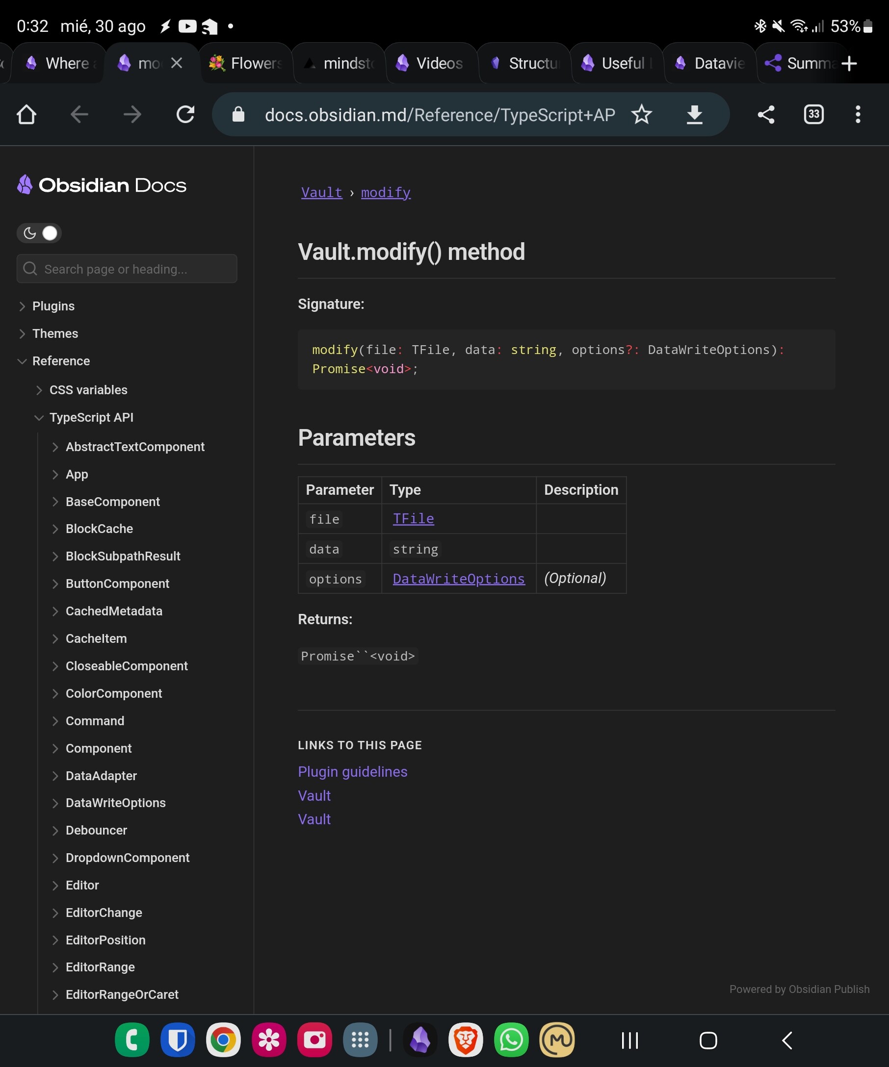This screenshot has width=889, height=1067.
Task: Reload the page
Action: (x=185, y=114)
